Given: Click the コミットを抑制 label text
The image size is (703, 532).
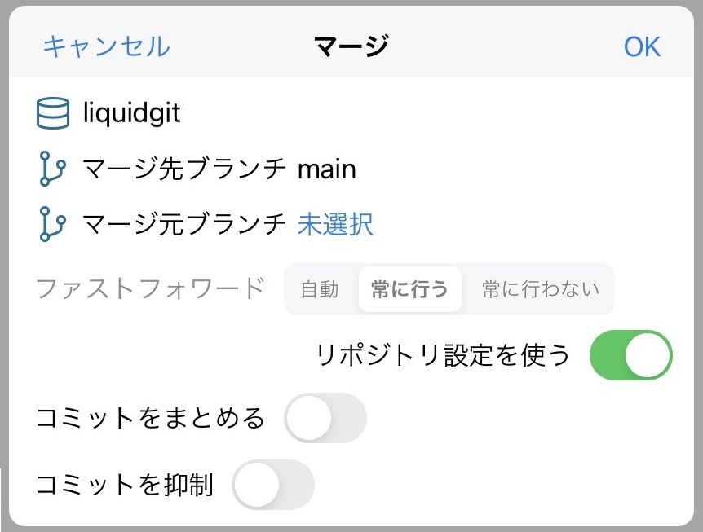Looking at the screenshot, I should tap(125, 485).
